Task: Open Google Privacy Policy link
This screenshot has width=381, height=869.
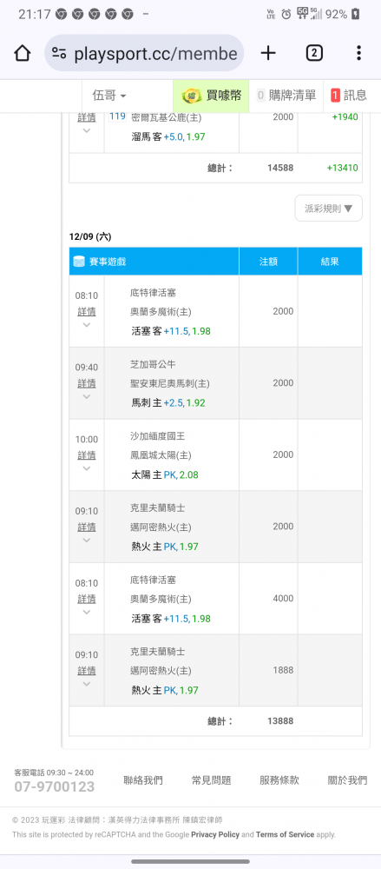Action: point(215,834)
